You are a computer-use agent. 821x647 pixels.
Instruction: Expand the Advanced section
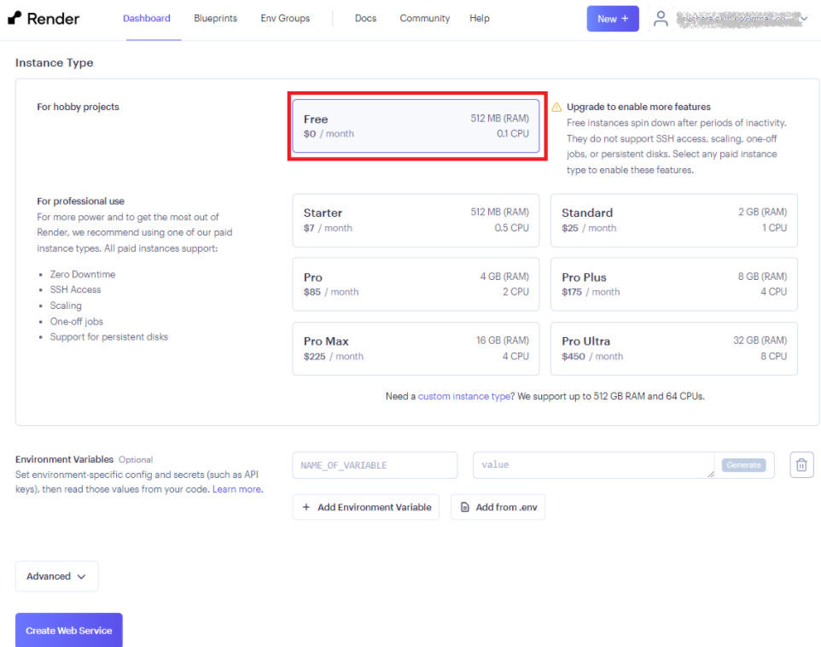tap(56, 576)
